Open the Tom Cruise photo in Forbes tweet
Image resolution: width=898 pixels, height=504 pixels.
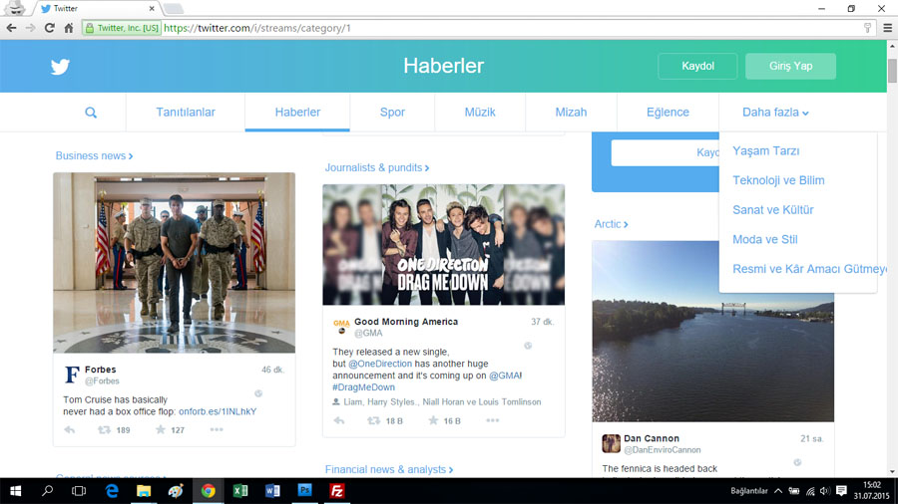click(x=174, y=263)
